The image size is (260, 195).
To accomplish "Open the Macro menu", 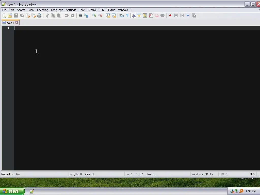I will 92,10.
